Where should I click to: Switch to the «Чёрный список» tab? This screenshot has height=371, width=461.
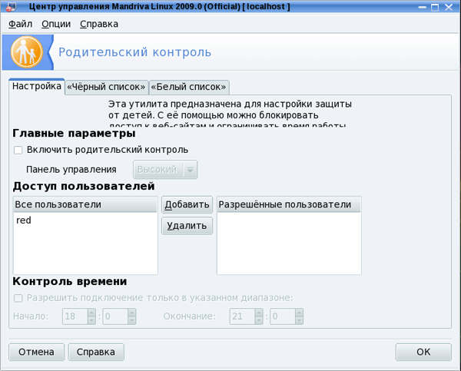coord(106,87)
